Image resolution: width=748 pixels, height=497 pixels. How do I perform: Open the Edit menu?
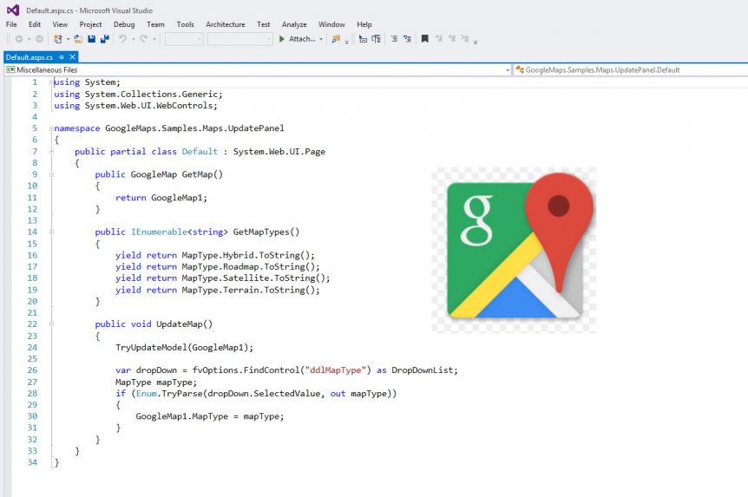pos(35,24)
